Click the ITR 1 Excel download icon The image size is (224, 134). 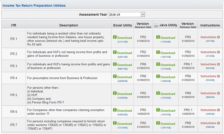tap(115, 37)
